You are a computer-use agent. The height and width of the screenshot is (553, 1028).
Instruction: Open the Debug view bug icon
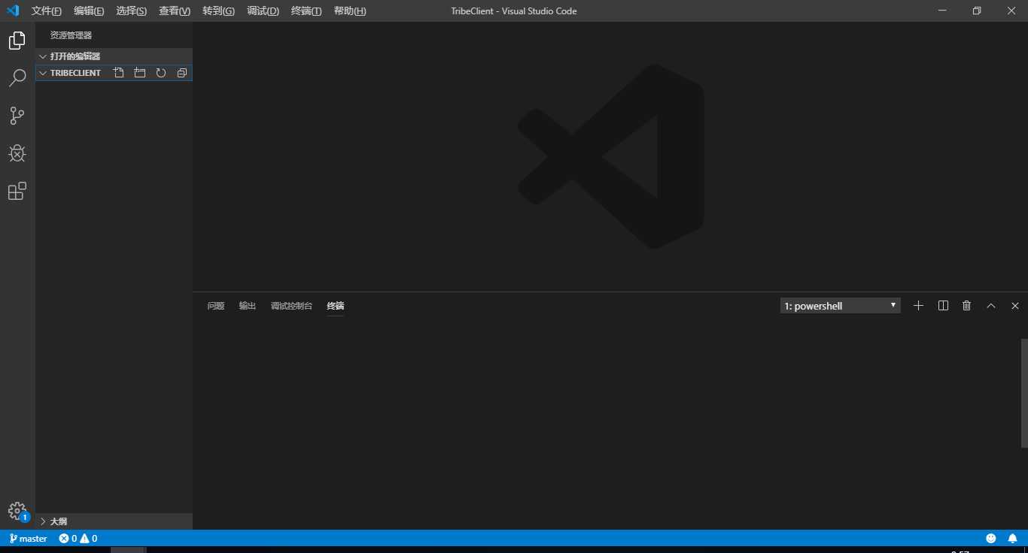coord(17,153)
